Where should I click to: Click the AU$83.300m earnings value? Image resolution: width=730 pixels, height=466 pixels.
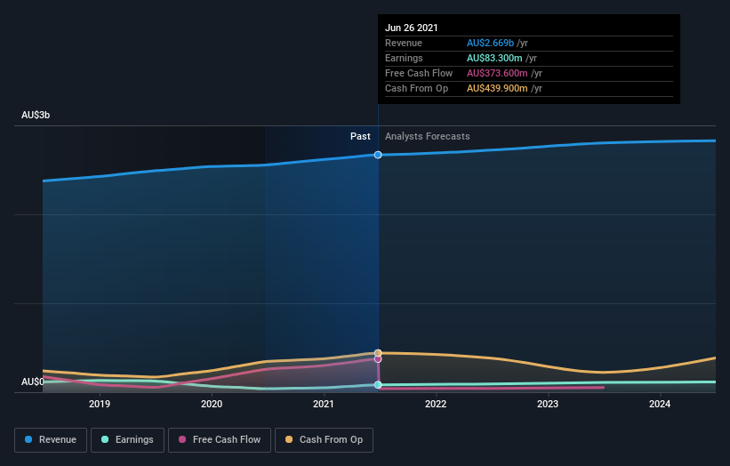pyautogui.click(x=494, y=58)
